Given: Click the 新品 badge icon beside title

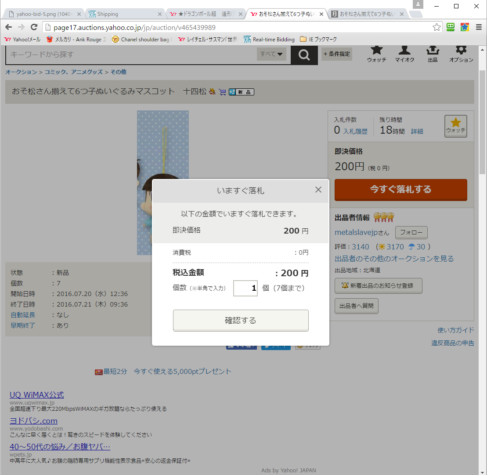Looking at the screenshot, I should (242, 92).
